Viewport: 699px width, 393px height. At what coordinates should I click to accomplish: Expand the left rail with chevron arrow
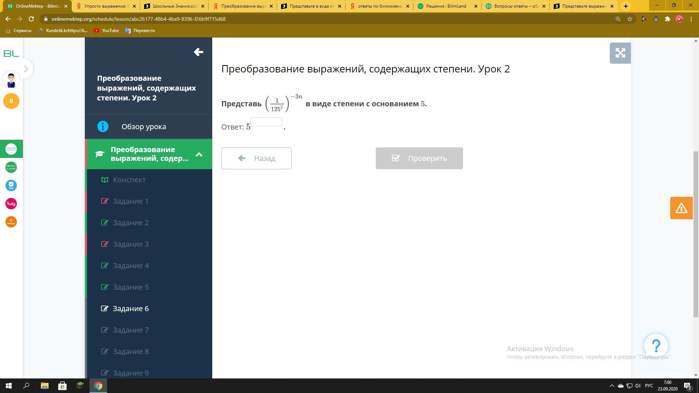click(x=26, y=69)
